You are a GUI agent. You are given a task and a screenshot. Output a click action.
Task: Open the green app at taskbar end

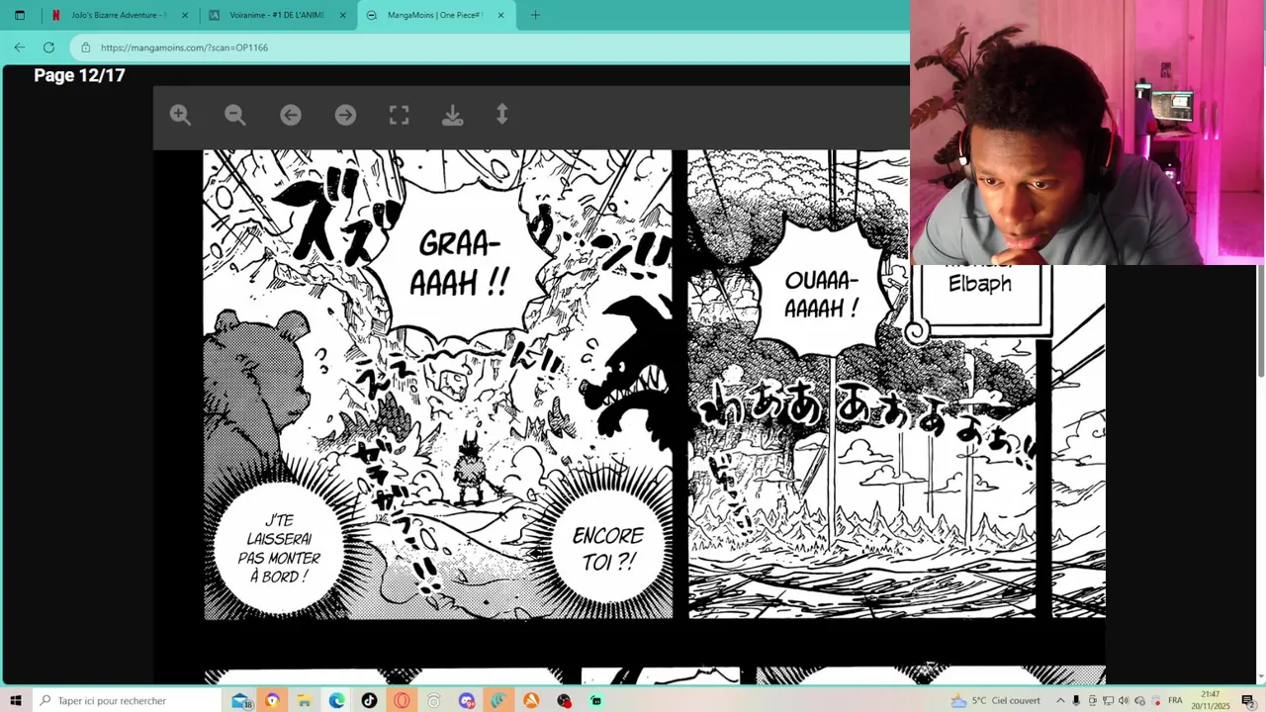pyautogui.click(x=596, y=700)
